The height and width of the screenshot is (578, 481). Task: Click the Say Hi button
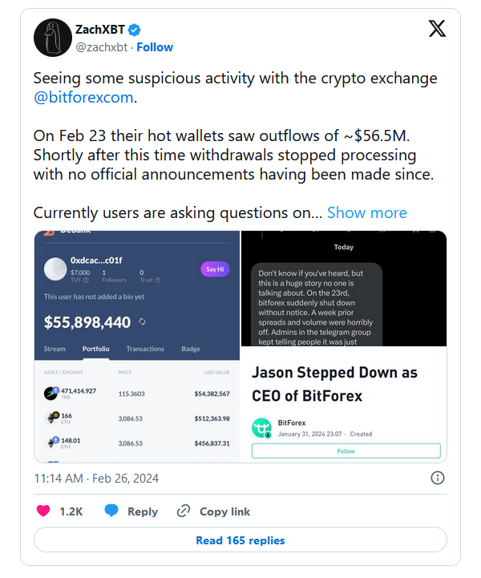tap(214, 269)
